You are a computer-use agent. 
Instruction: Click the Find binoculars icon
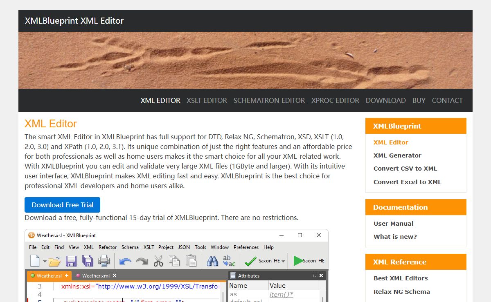coord(212,261)
